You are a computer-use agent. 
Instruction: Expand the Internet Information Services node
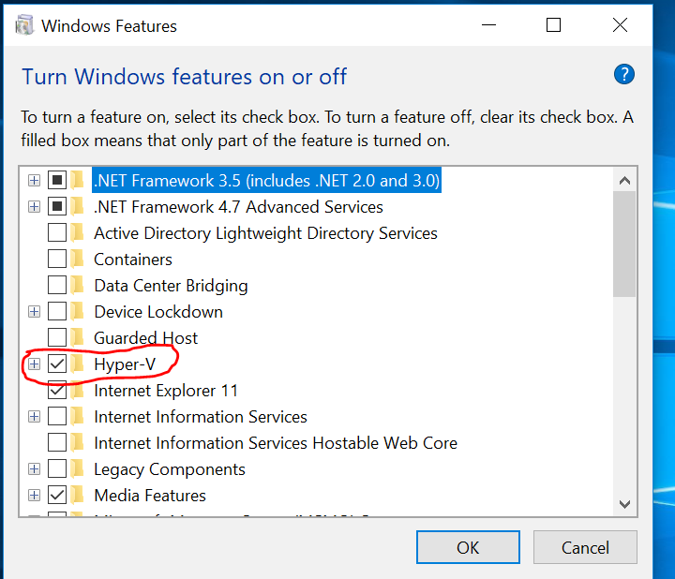tap(34, 416)
